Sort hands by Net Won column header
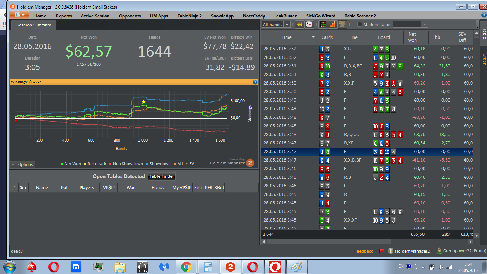The image size is (487, 274). tap(412, 37)
